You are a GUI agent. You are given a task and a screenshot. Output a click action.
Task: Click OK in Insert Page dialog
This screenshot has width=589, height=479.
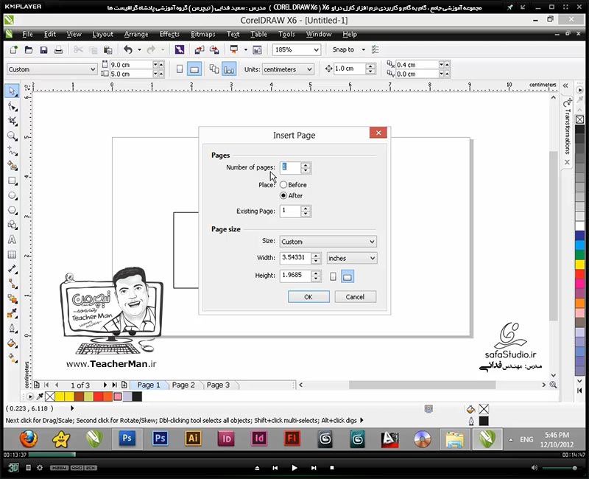(x=308, y=297)
